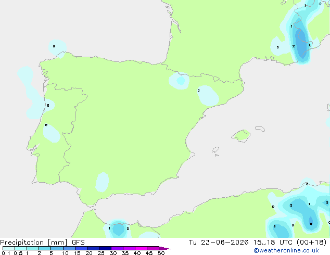The height and width of the screenshot is (255, 330).
Task: Click the '50' legend scale label
Action: pyautogui.click(x=161, y=253)
